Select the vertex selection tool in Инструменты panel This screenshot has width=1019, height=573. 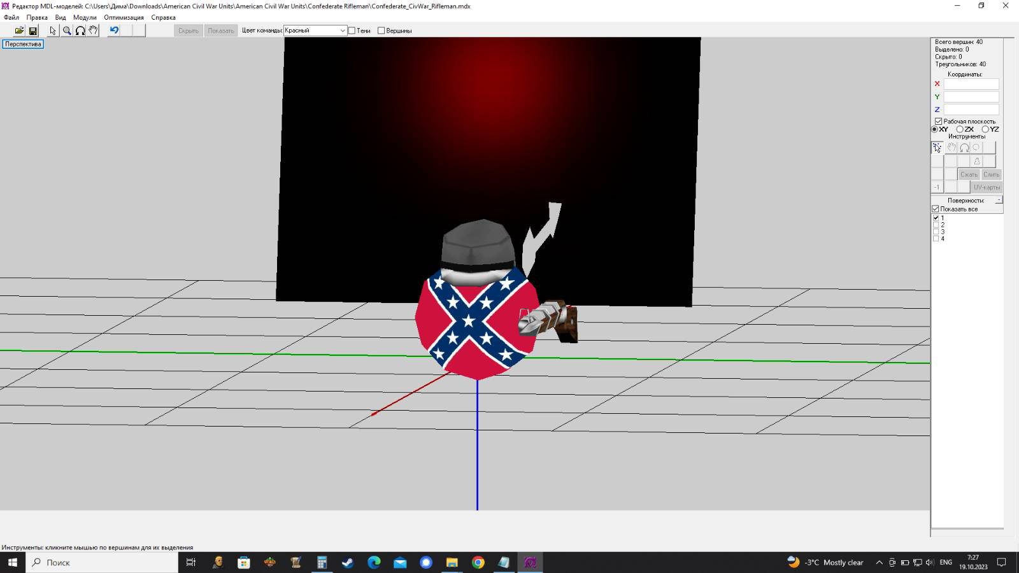point(937,148)
